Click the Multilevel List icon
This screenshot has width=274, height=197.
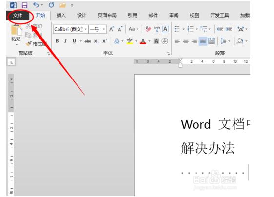[x=204, y=29]
